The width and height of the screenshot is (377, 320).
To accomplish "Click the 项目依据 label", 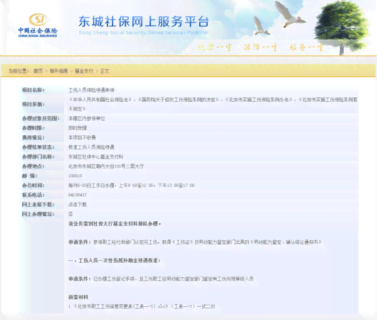I will 33,104.
